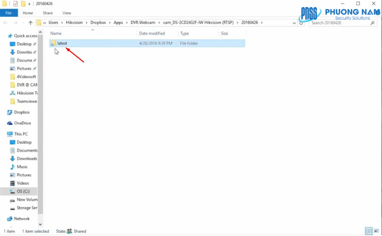
Task: Click the Refresh button beside the address bar
Action: pyautogui.click(x=301, y=22)
